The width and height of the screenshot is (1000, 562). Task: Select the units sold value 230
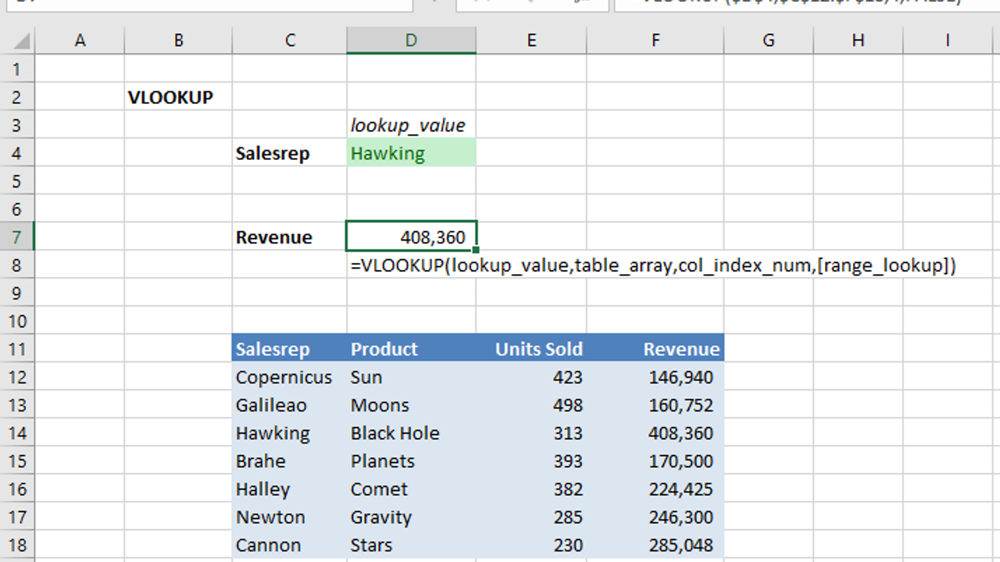531,545
